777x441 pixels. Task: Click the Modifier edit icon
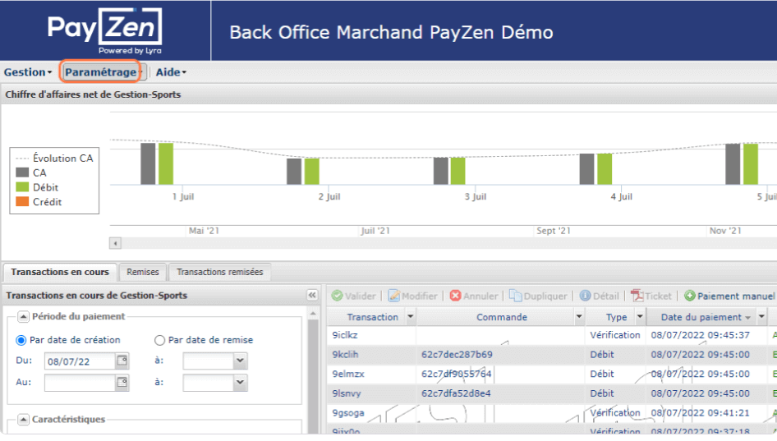tap(393, 296)
